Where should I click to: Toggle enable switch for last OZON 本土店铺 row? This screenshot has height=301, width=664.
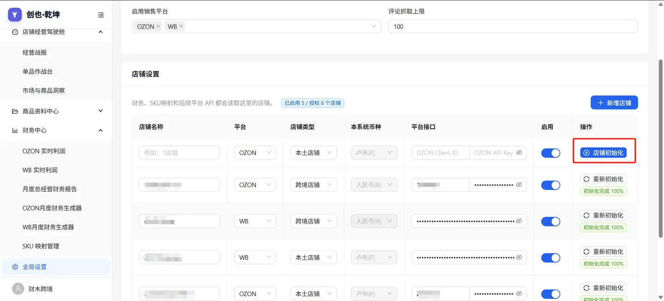click(550, 294)
